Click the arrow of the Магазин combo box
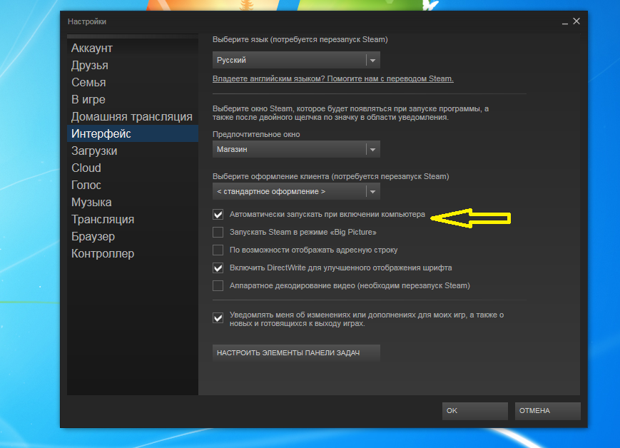The width and height of the screenshot is (620, 448). (x=373, y=150)
